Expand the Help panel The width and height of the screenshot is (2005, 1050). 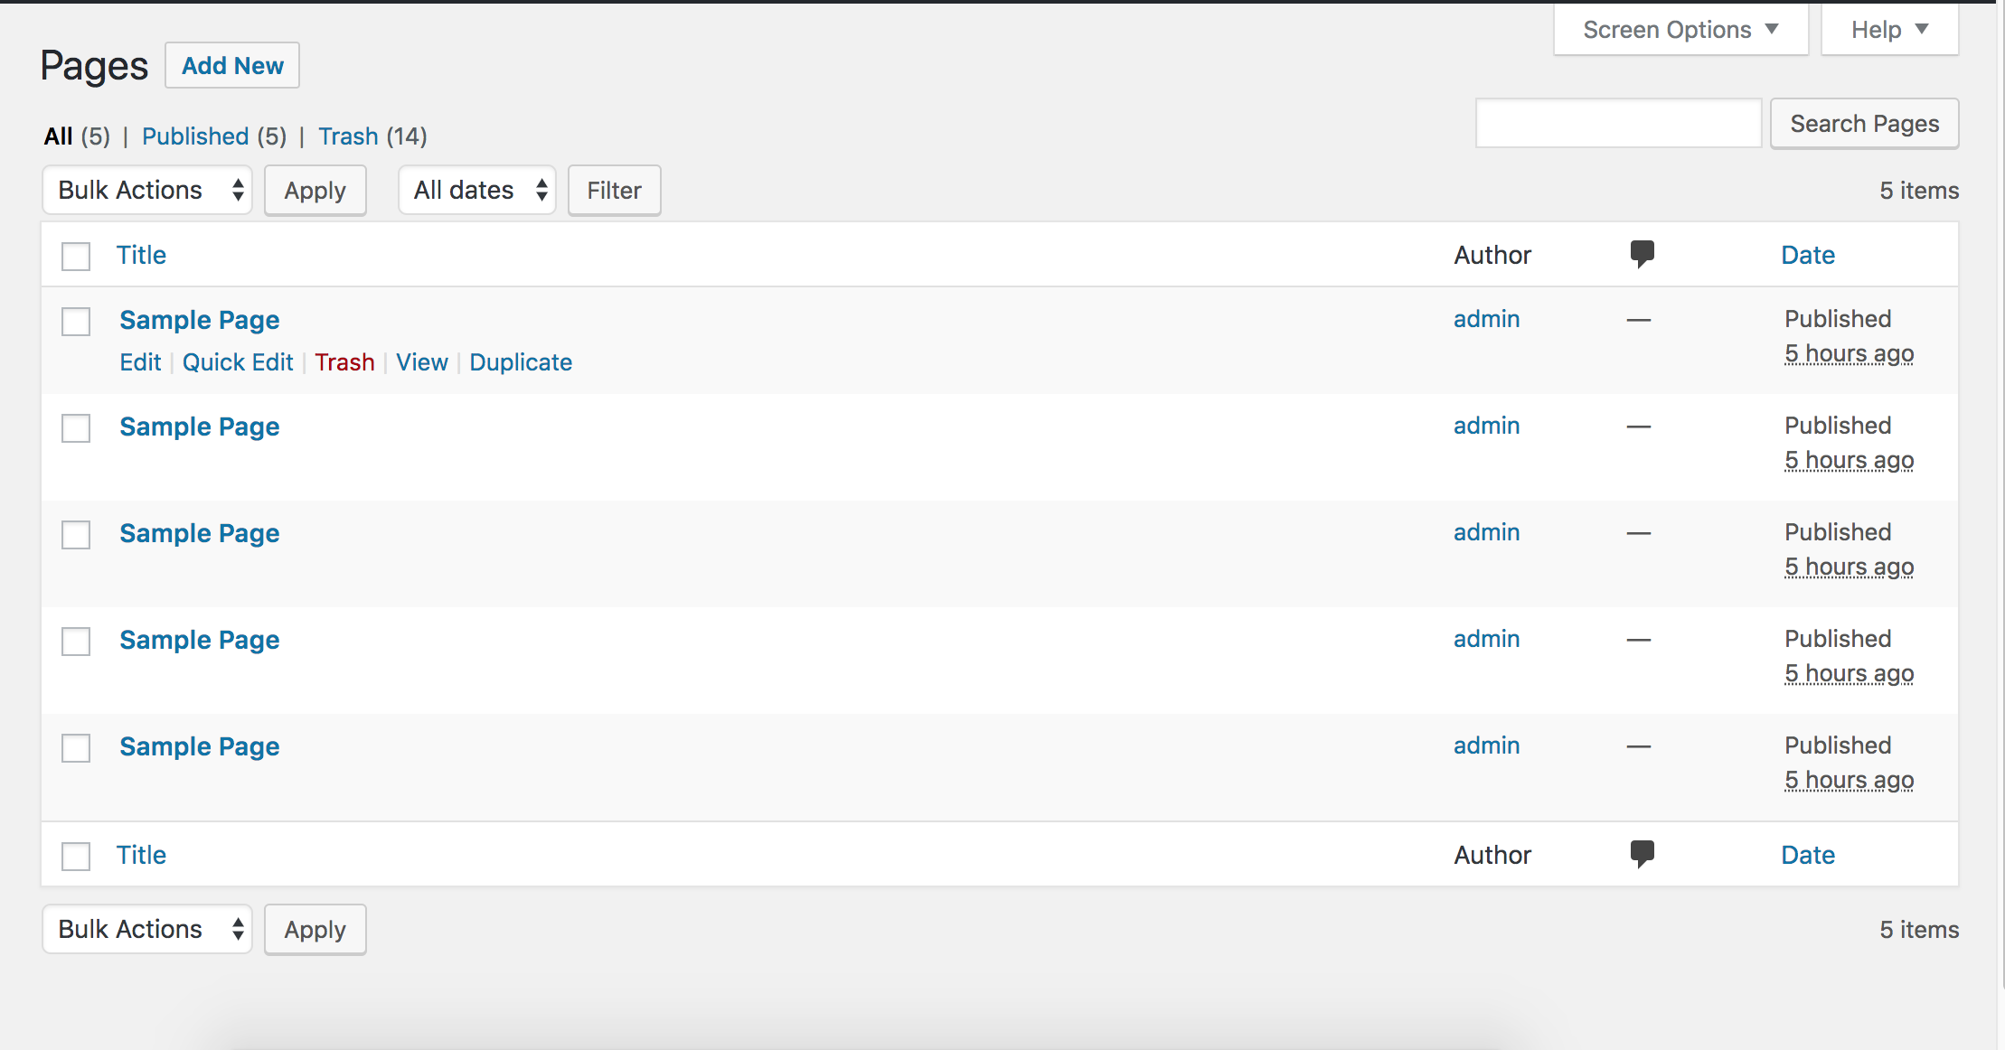tap(1889, 30)
